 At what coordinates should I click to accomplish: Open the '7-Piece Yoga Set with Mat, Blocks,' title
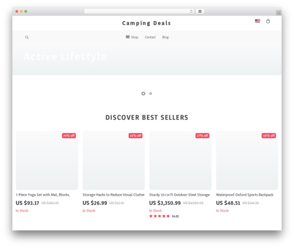point(43,195)
